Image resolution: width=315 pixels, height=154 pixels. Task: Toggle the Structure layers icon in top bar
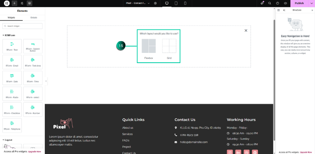(x=30, y=3)
